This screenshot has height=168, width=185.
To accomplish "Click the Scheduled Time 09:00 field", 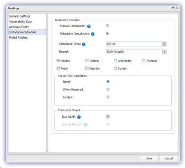I will pos(134,44).
